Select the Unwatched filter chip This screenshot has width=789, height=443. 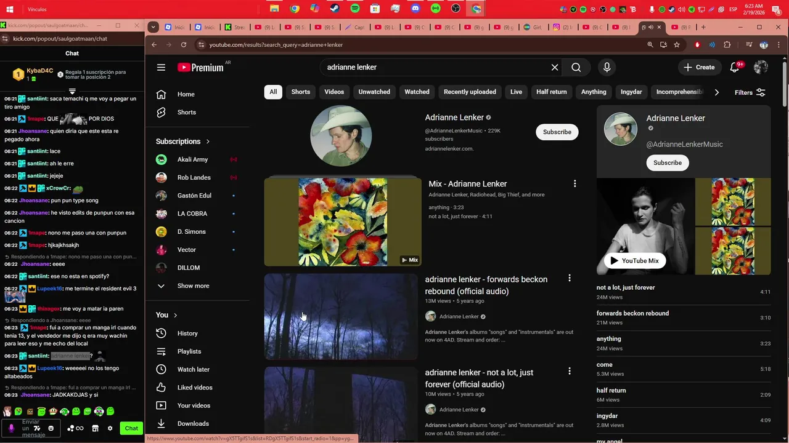(374, 92)
